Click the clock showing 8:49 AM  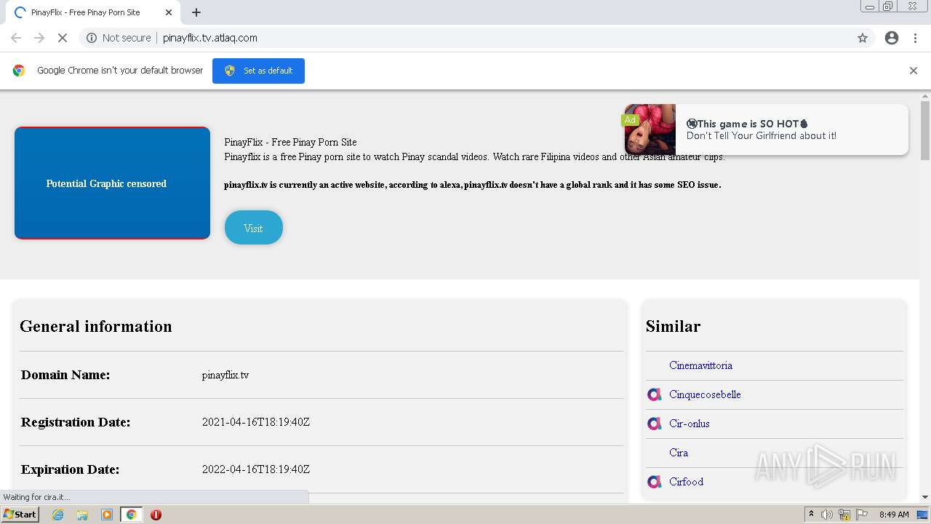click(x=894, y=515)
